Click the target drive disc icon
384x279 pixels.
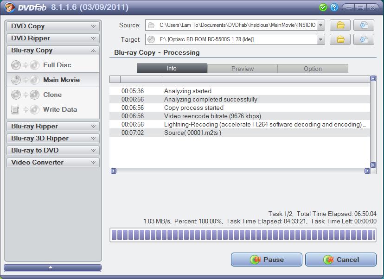(151, 39)
